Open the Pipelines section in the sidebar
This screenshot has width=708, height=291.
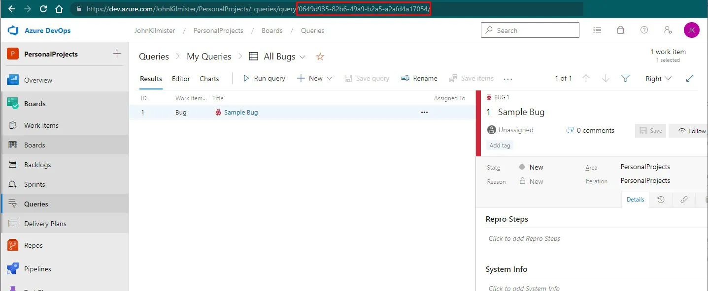click(x=37, y=268)
